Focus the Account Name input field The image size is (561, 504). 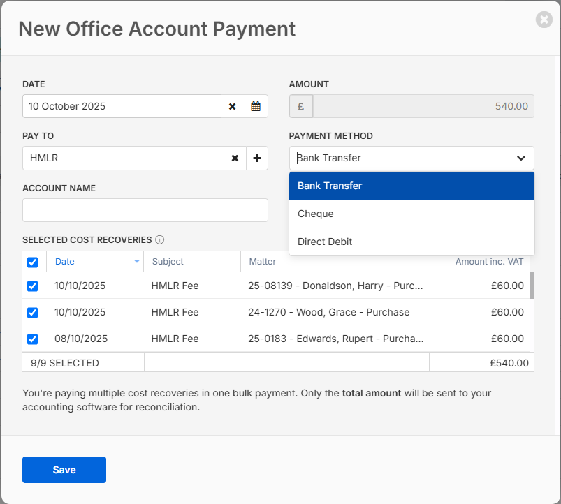[145, 210]
